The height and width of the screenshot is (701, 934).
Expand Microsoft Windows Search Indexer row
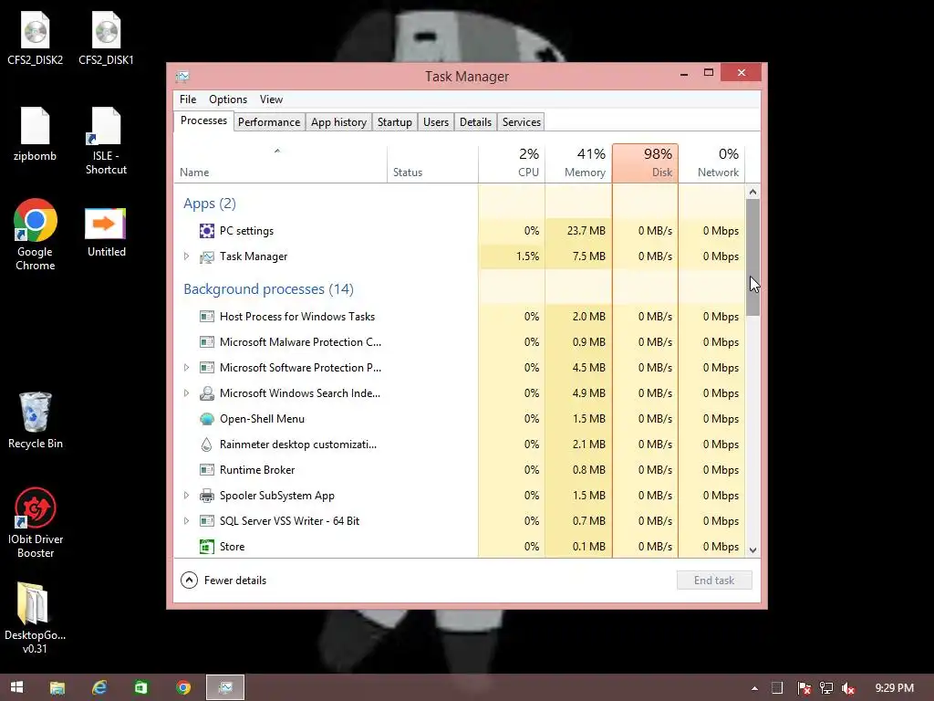186,393
